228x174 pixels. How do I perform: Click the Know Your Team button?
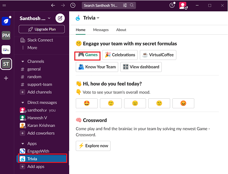click(x=97, y=67)
